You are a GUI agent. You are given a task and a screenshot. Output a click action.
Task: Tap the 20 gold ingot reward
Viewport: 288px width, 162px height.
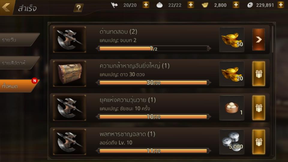(x=232, y=74)
